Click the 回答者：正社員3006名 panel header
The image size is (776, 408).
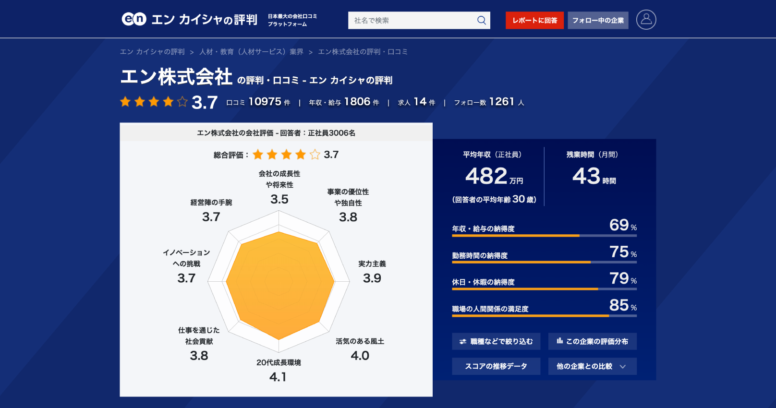276,133
